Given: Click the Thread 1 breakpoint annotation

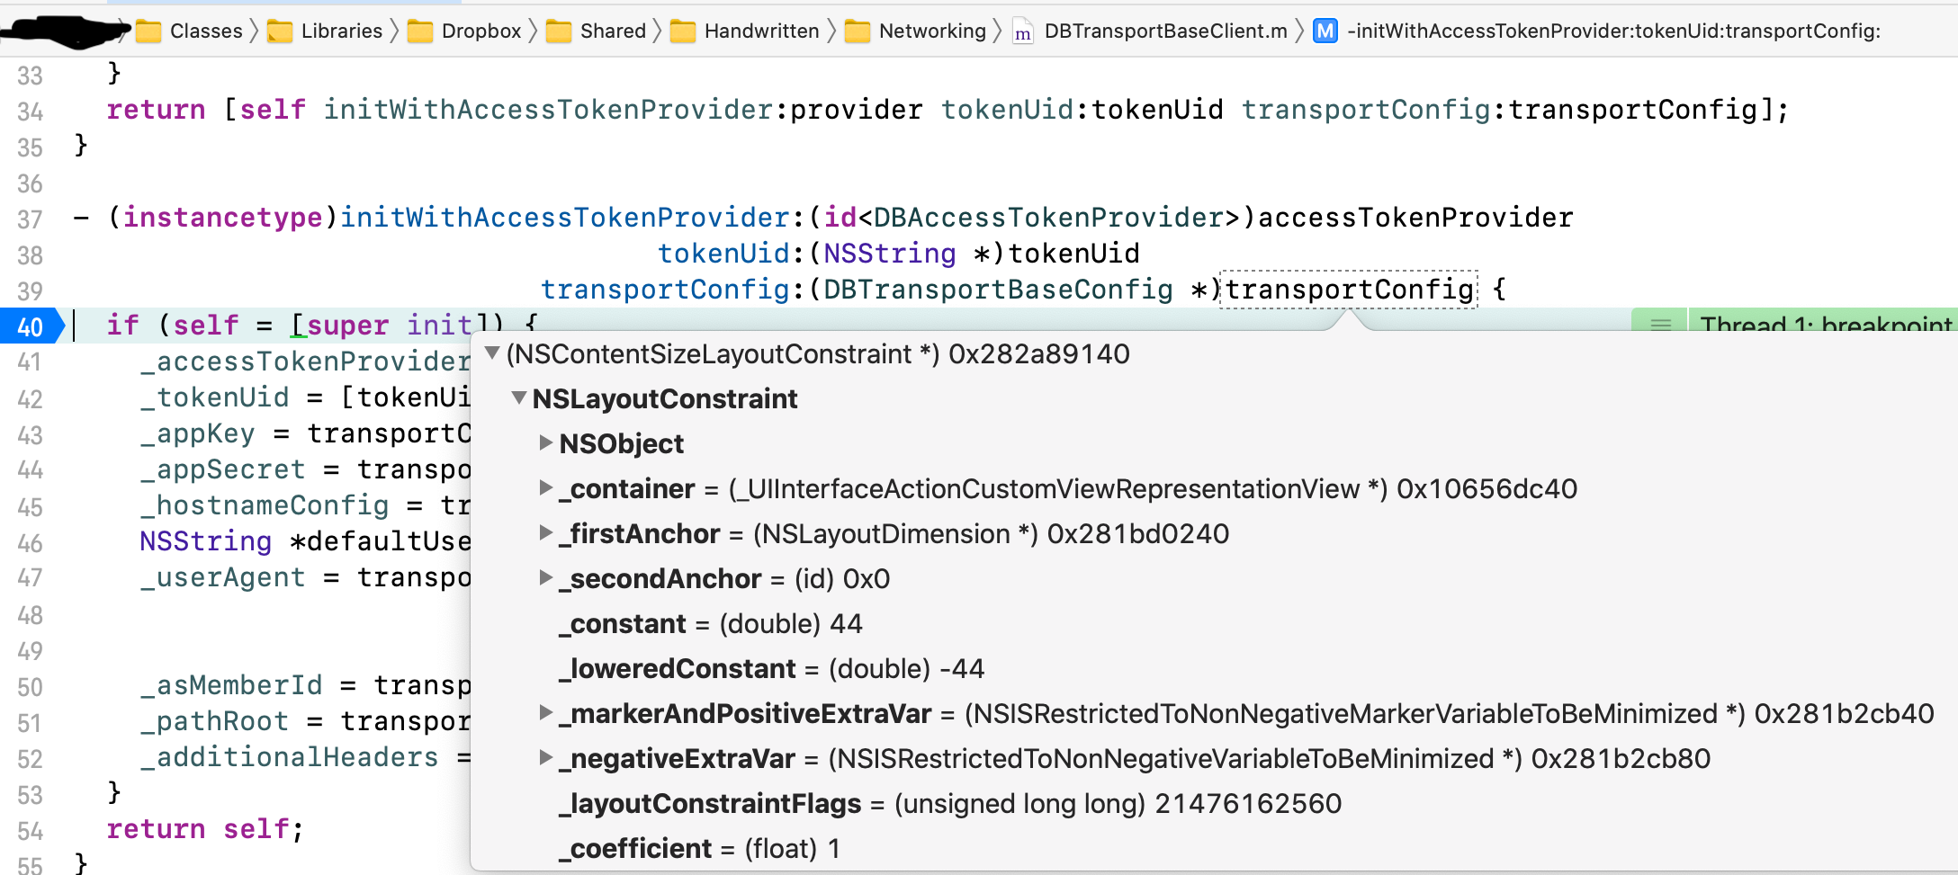Looking at the screenshot, I should (x=1824, y=324).
